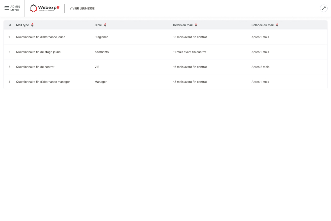This screenshot has height=221, width=331.
Task: Click Id number 4 cell
Action: tap(9, 82)
